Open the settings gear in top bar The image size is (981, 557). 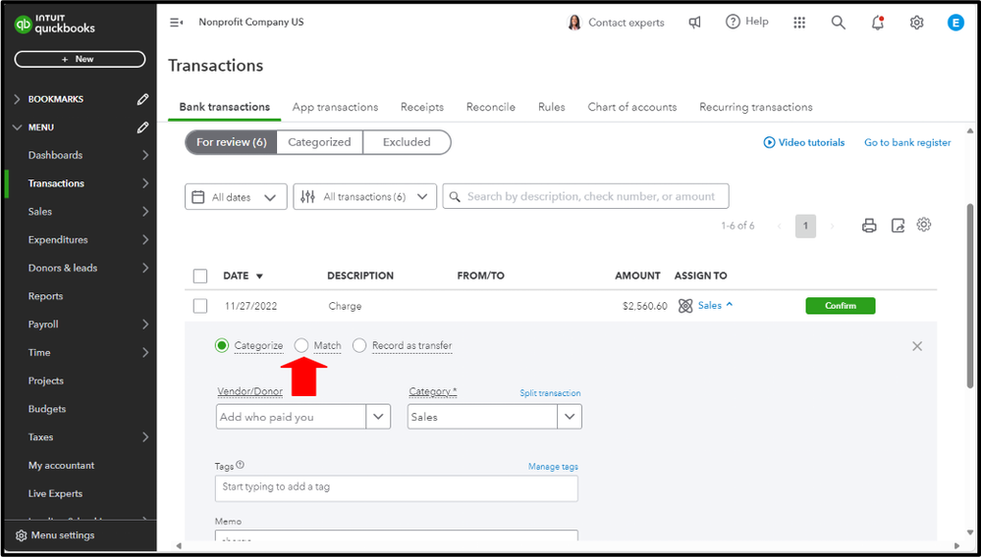(916, 23)
